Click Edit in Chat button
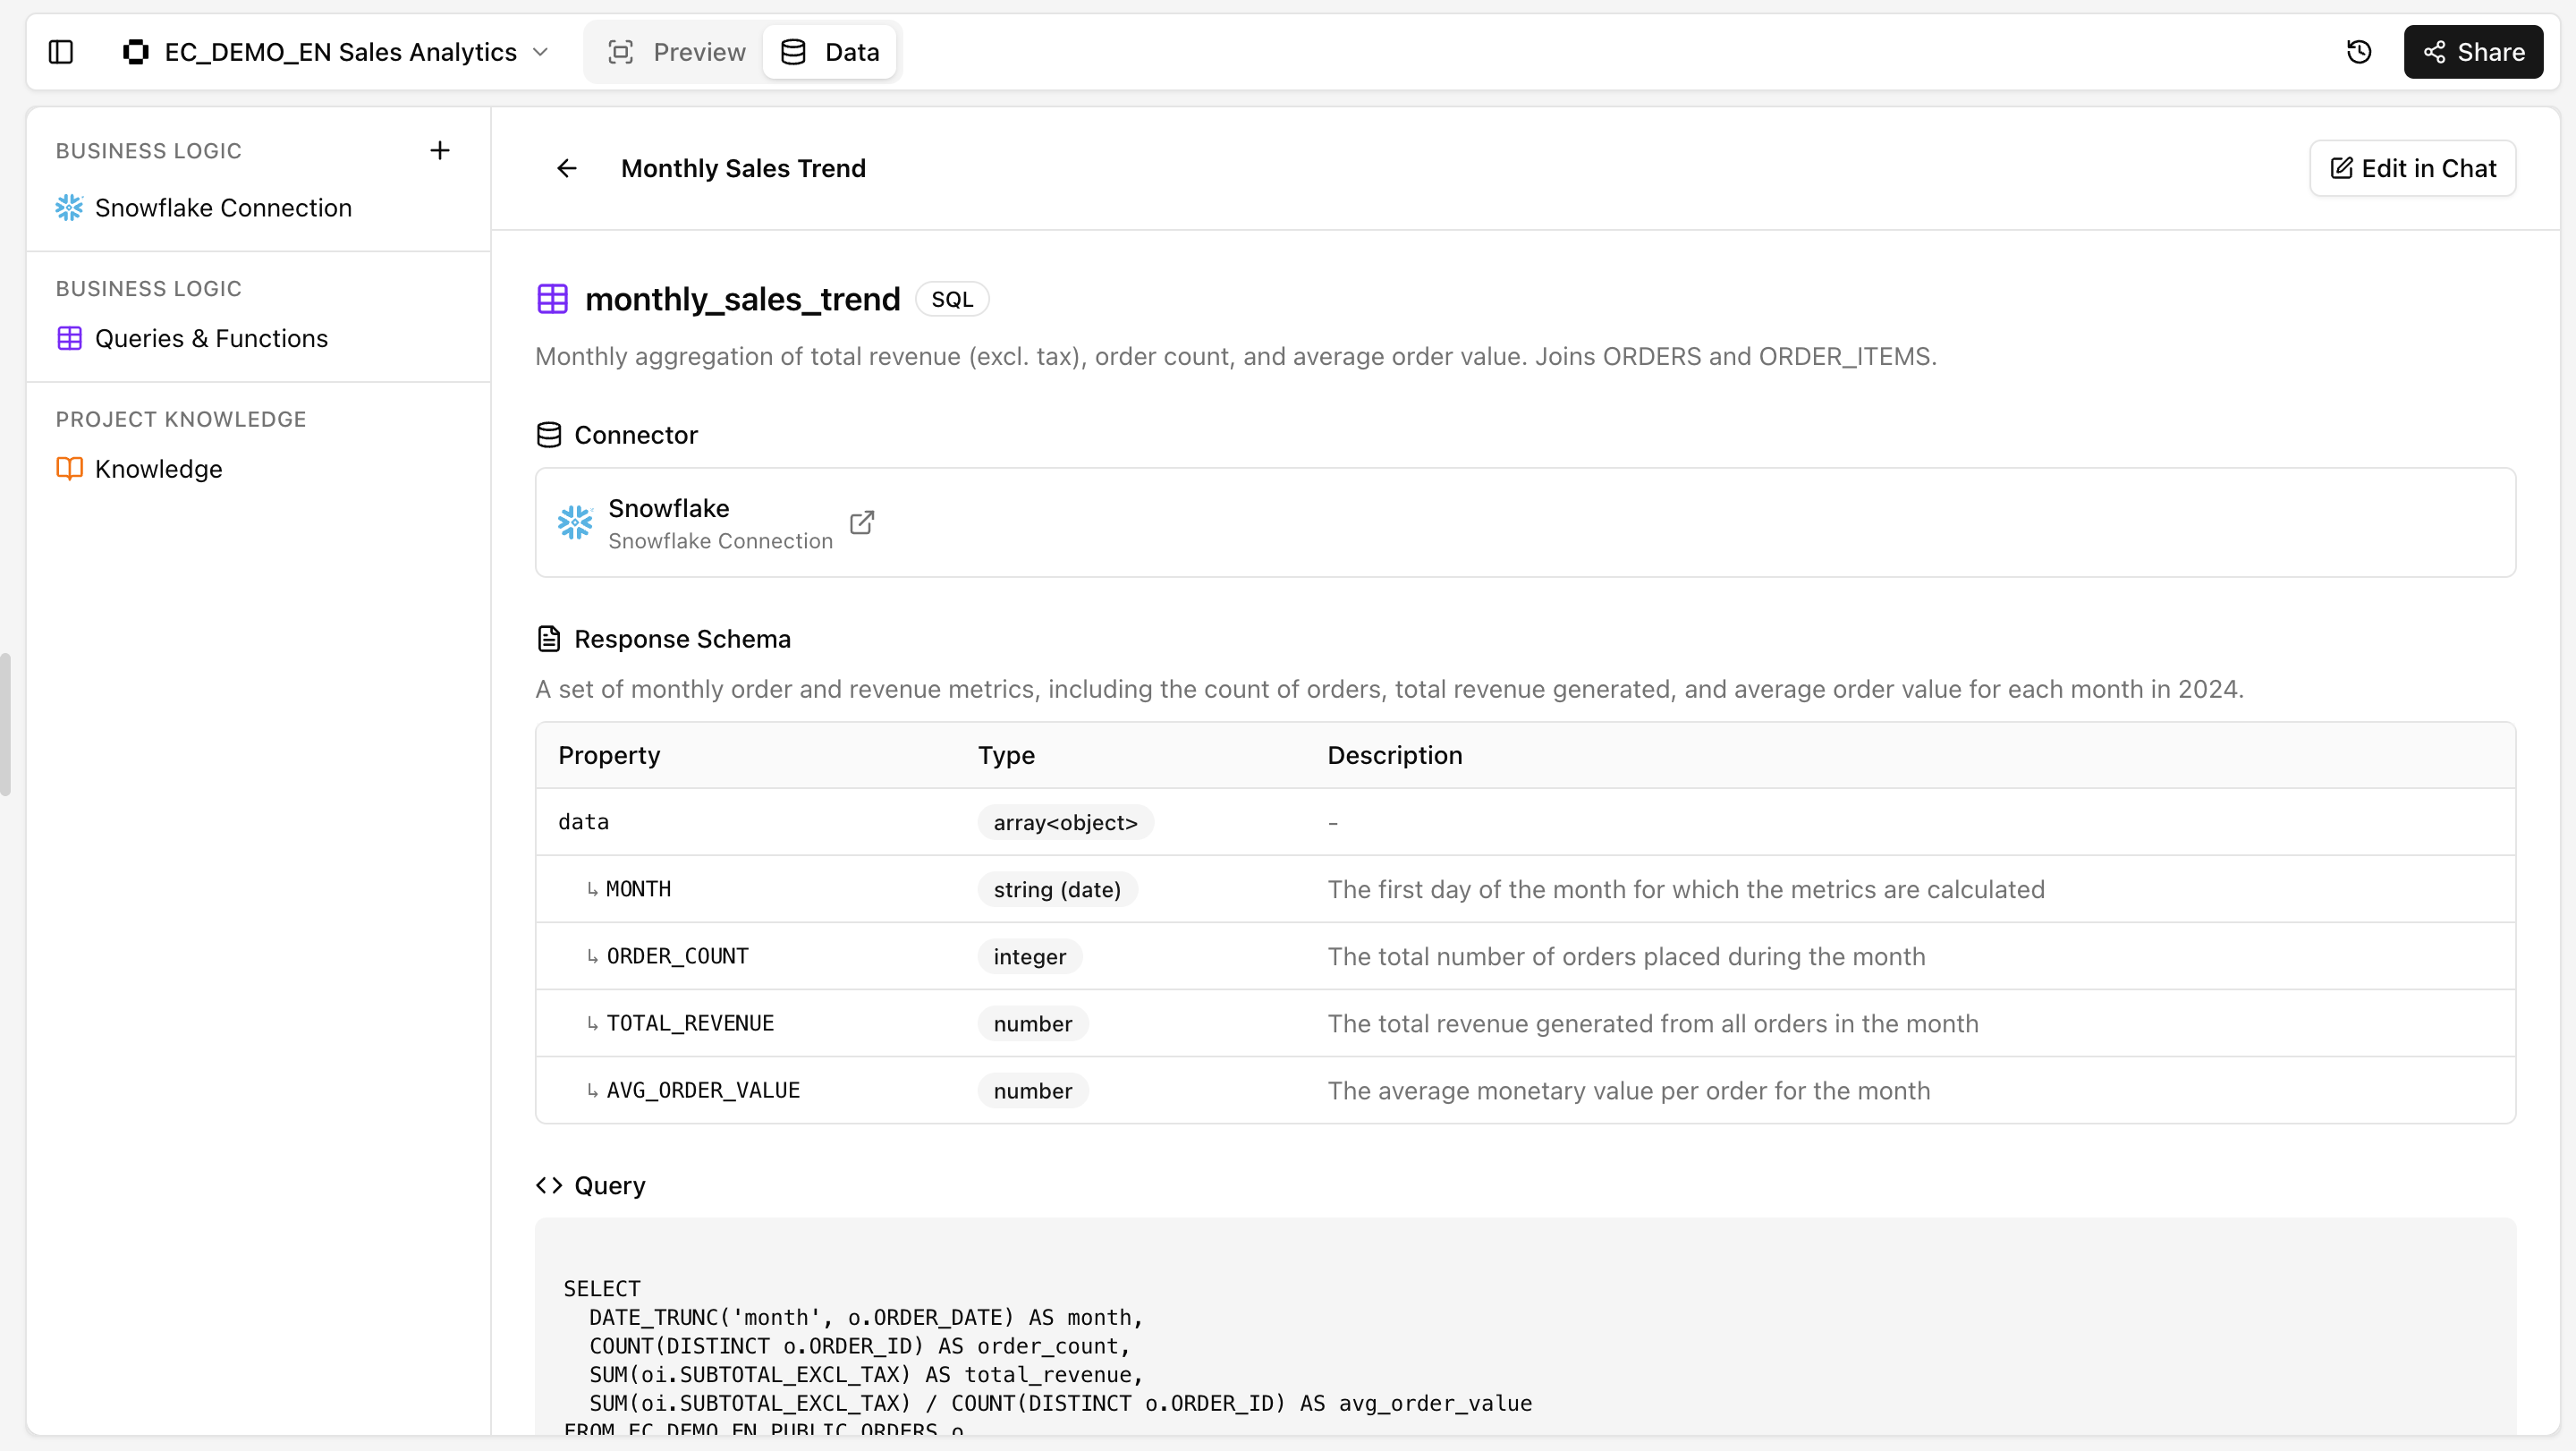The width and height of the screenshot is (2576, 1451). [2412, 168]
